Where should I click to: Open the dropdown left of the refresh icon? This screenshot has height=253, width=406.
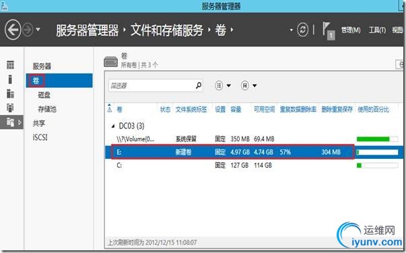point(292,30)
